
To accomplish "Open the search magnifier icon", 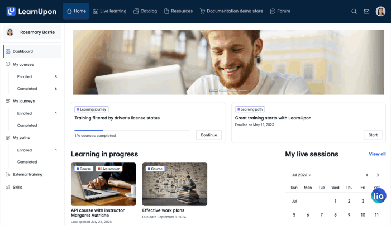I will coord(354,11).
